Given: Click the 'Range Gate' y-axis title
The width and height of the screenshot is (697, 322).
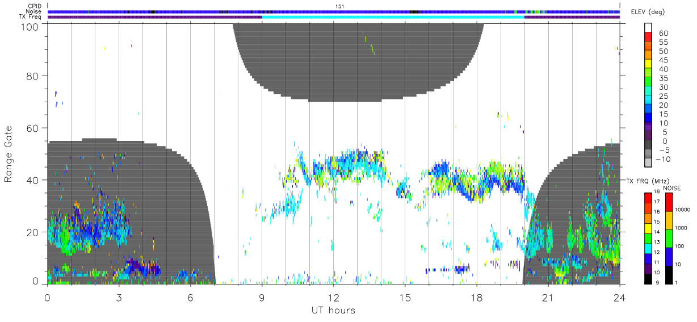Looking at the screenshot, I should (x=9, y=154).
